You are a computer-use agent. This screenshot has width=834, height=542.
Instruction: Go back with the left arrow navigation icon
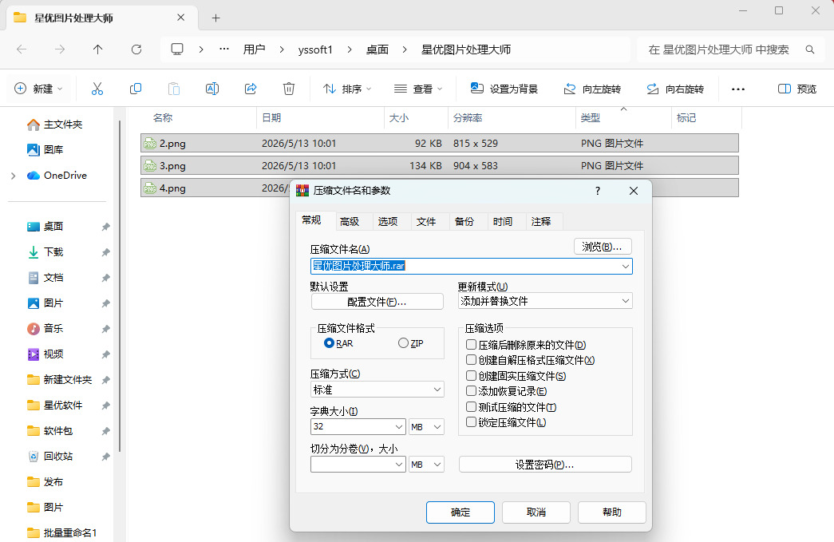pos(22,49)
